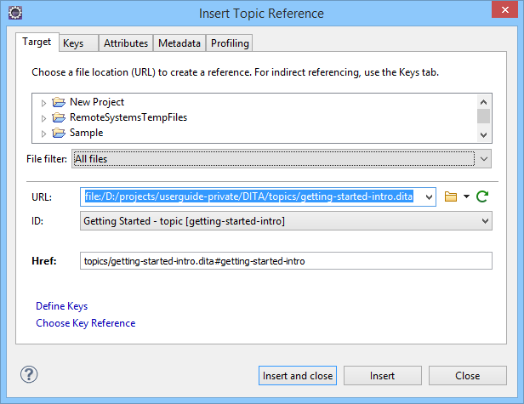
Task: Switch to the Attributes tab
Action: 126,43
